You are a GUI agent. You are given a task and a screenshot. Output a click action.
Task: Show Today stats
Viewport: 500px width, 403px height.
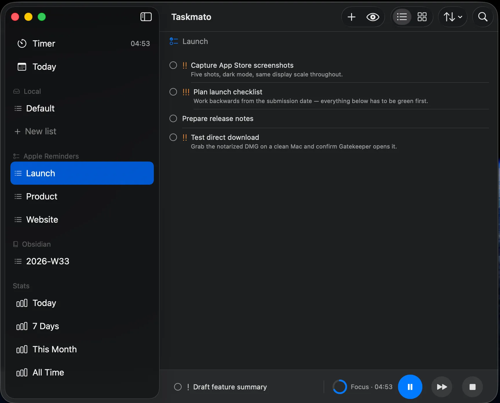[x=82, y=303]
